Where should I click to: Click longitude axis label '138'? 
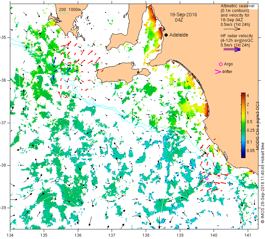(146, 235)
